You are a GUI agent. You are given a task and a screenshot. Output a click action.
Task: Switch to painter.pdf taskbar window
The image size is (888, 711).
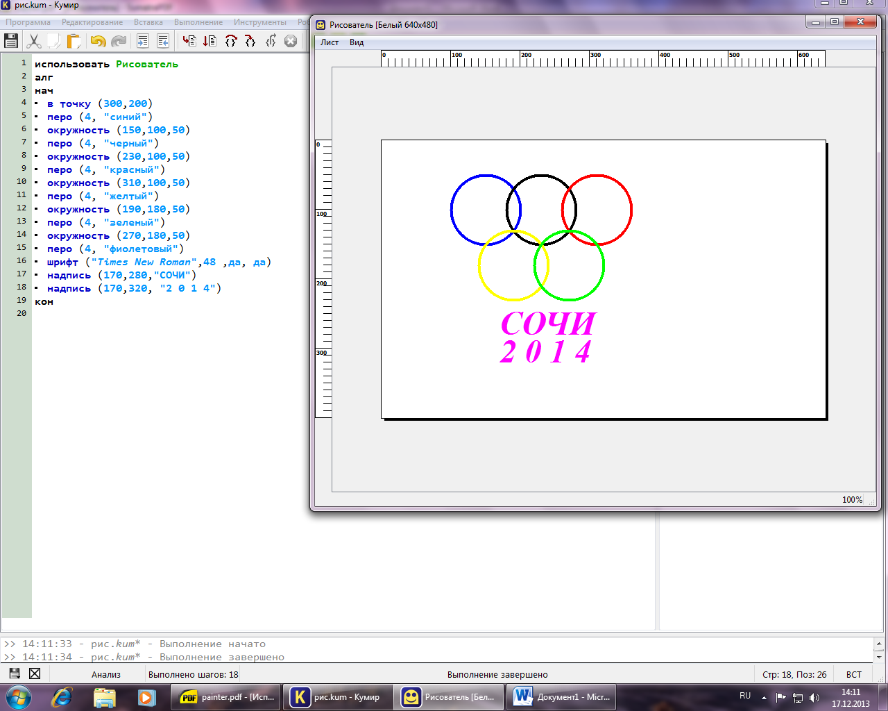(226, 697)
